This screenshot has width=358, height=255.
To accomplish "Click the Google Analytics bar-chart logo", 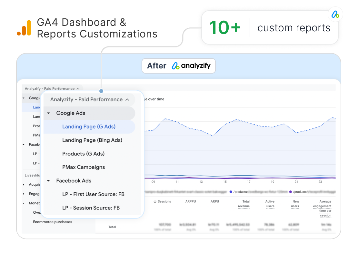I will coord(24,28).
